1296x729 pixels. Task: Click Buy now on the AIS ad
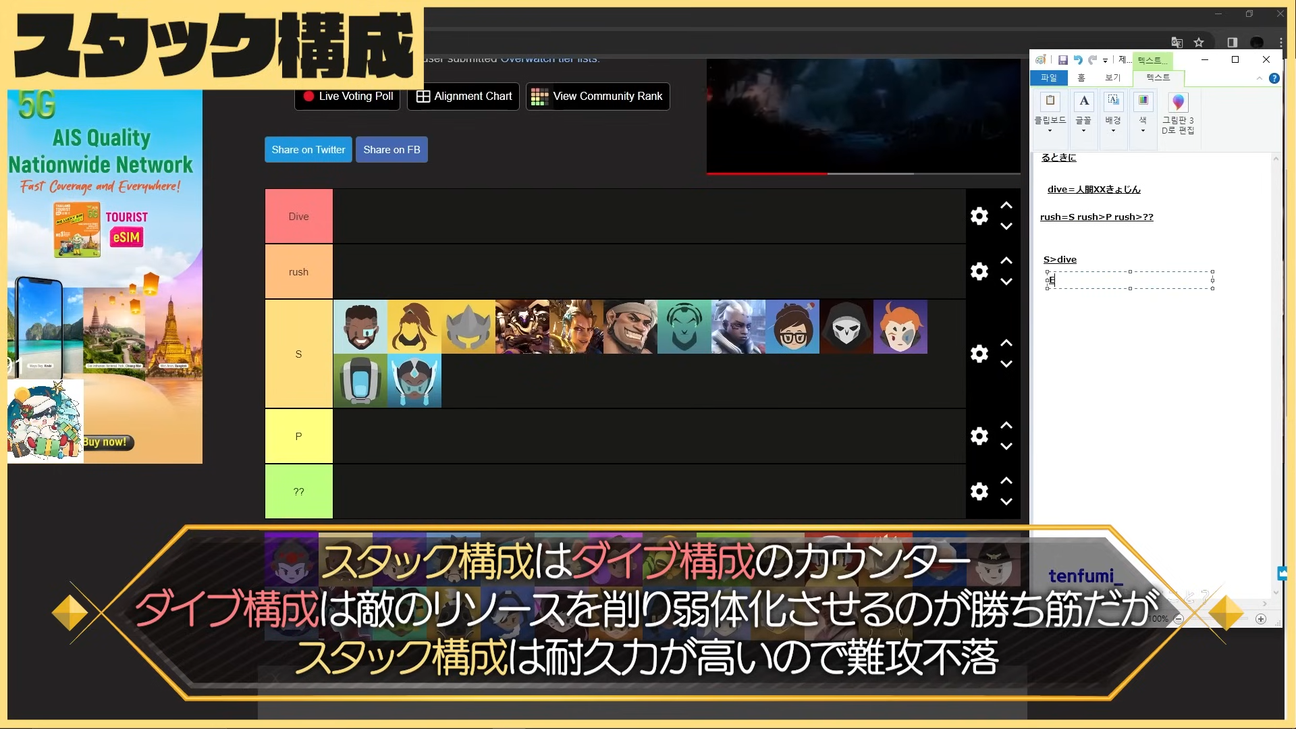[x=108, y=442]
